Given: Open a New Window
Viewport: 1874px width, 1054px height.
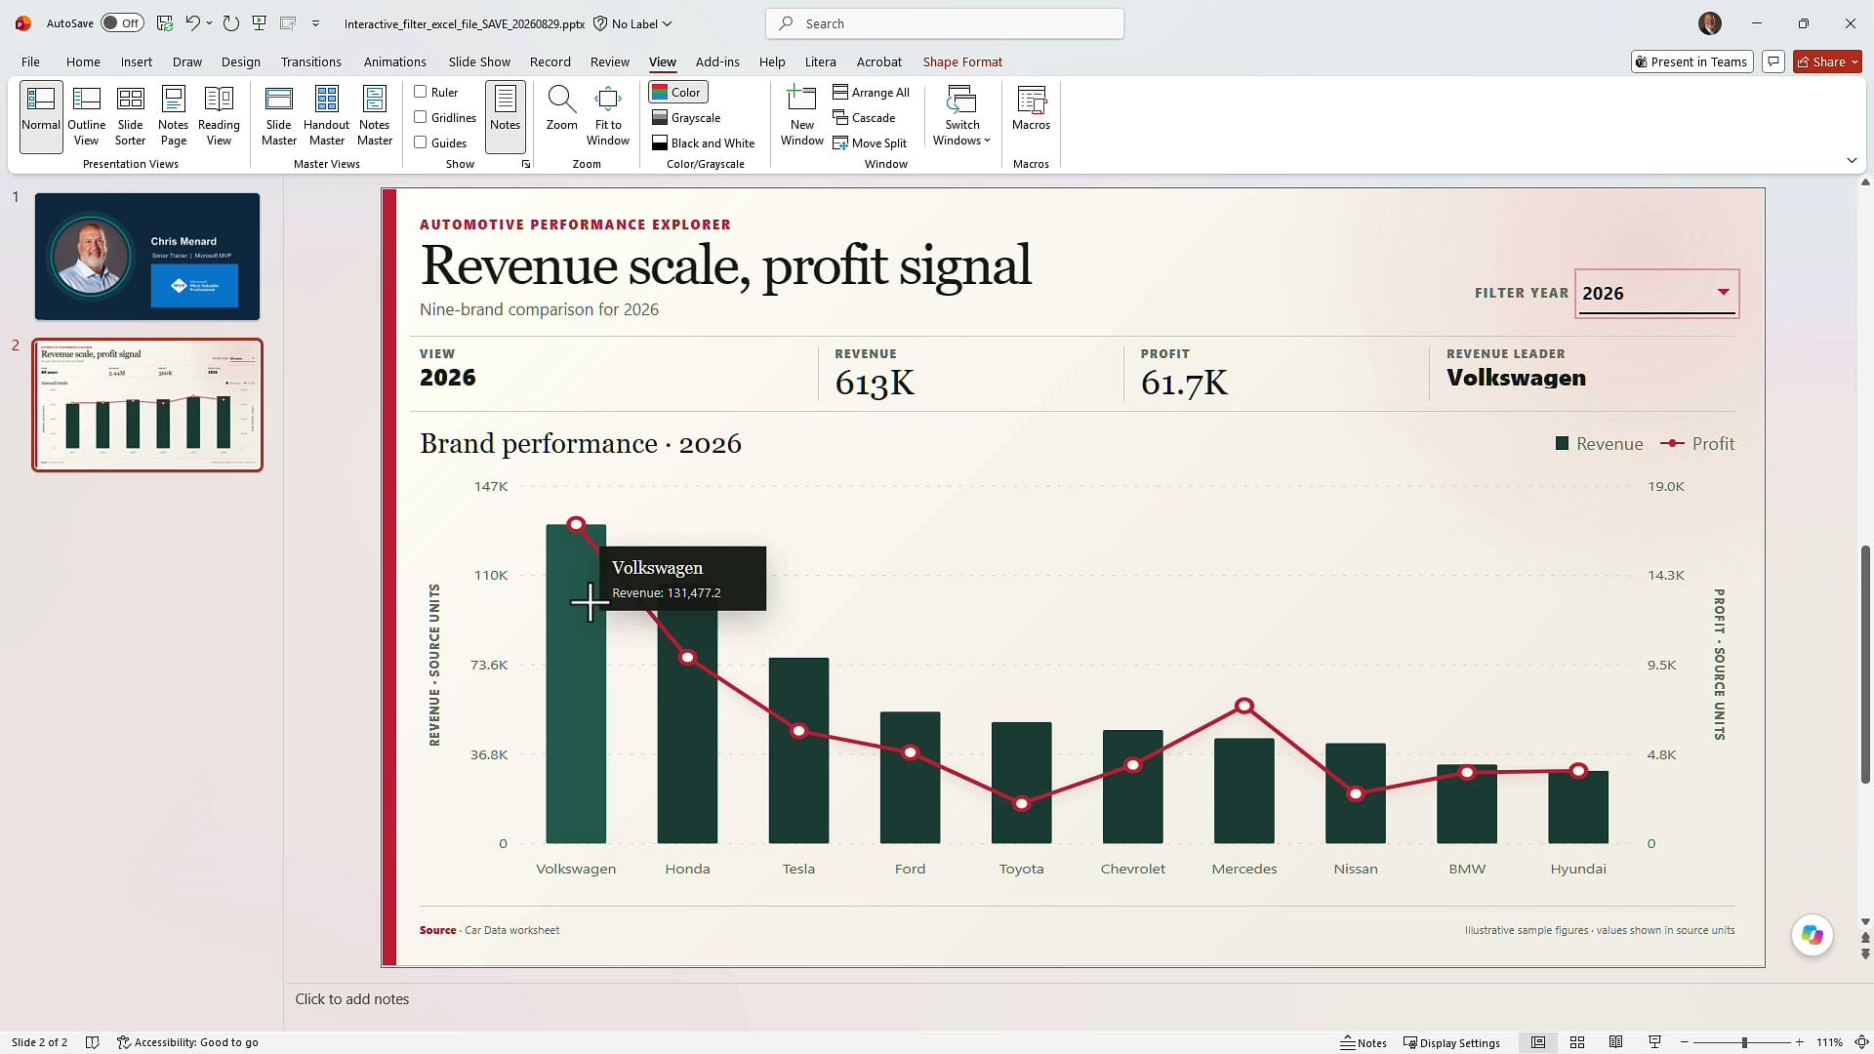Looking at the screenshot, I should (x=801, y=116).
